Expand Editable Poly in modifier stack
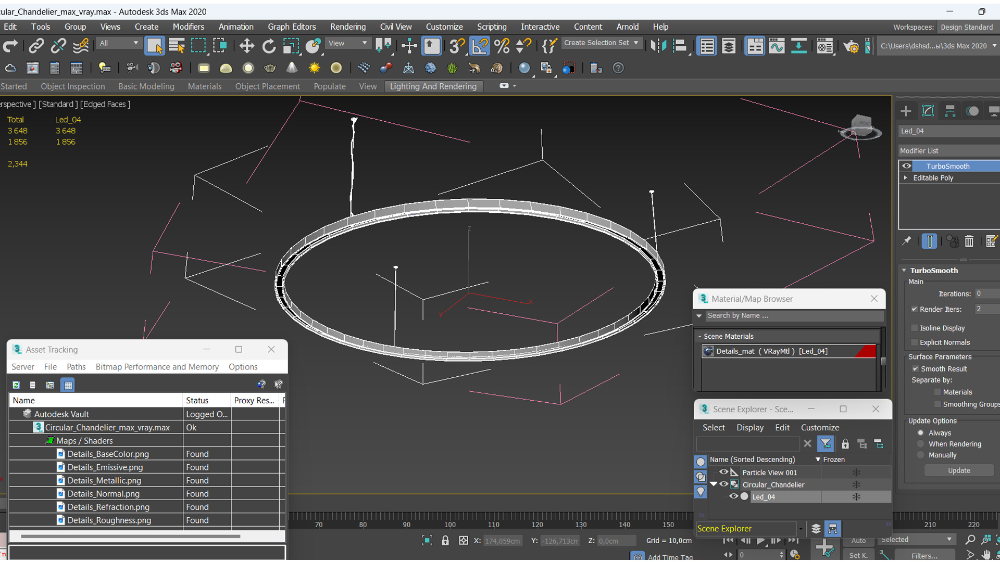1000x562 pixels. 906,178
